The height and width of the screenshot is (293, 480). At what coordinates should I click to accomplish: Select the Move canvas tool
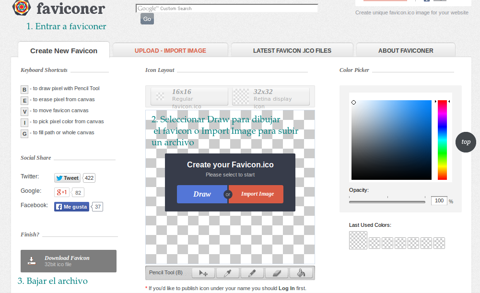pyautogui.click(x=203, y=273)
